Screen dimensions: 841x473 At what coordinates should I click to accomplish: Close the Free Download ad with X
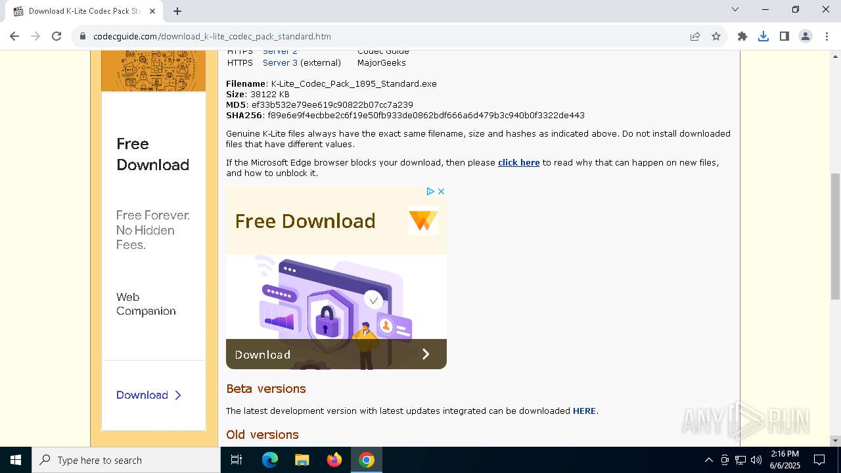point(441,191)
